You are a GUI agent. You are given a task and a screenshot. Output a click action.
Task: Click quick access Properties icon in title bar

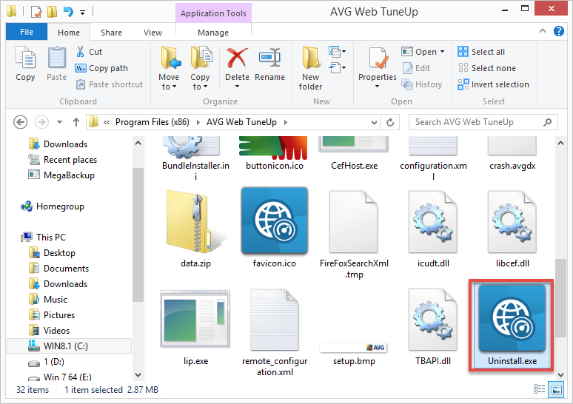tap(36, 12)
